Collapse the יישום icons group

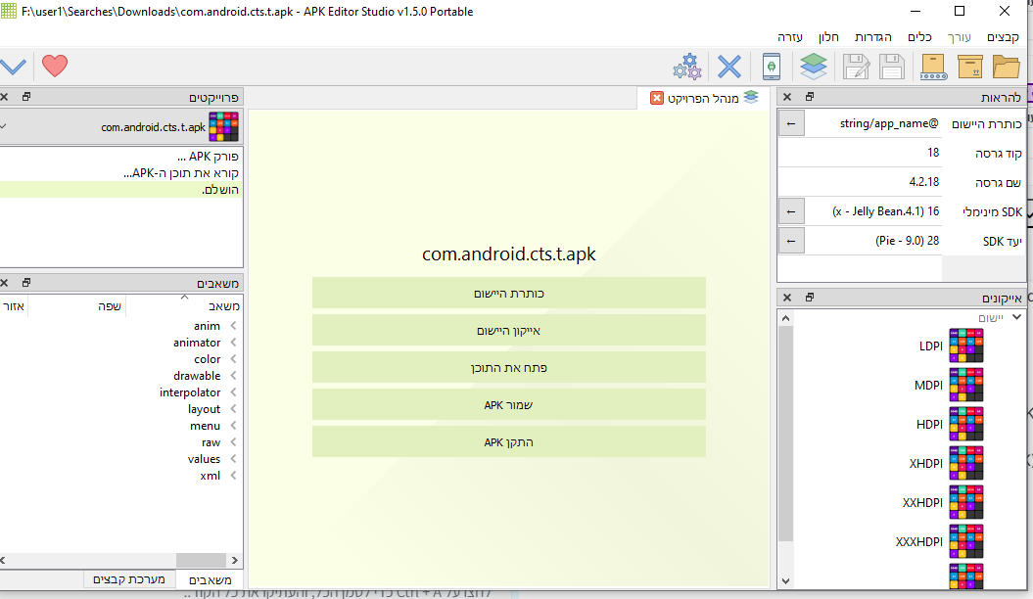[x=1017, y=317]
